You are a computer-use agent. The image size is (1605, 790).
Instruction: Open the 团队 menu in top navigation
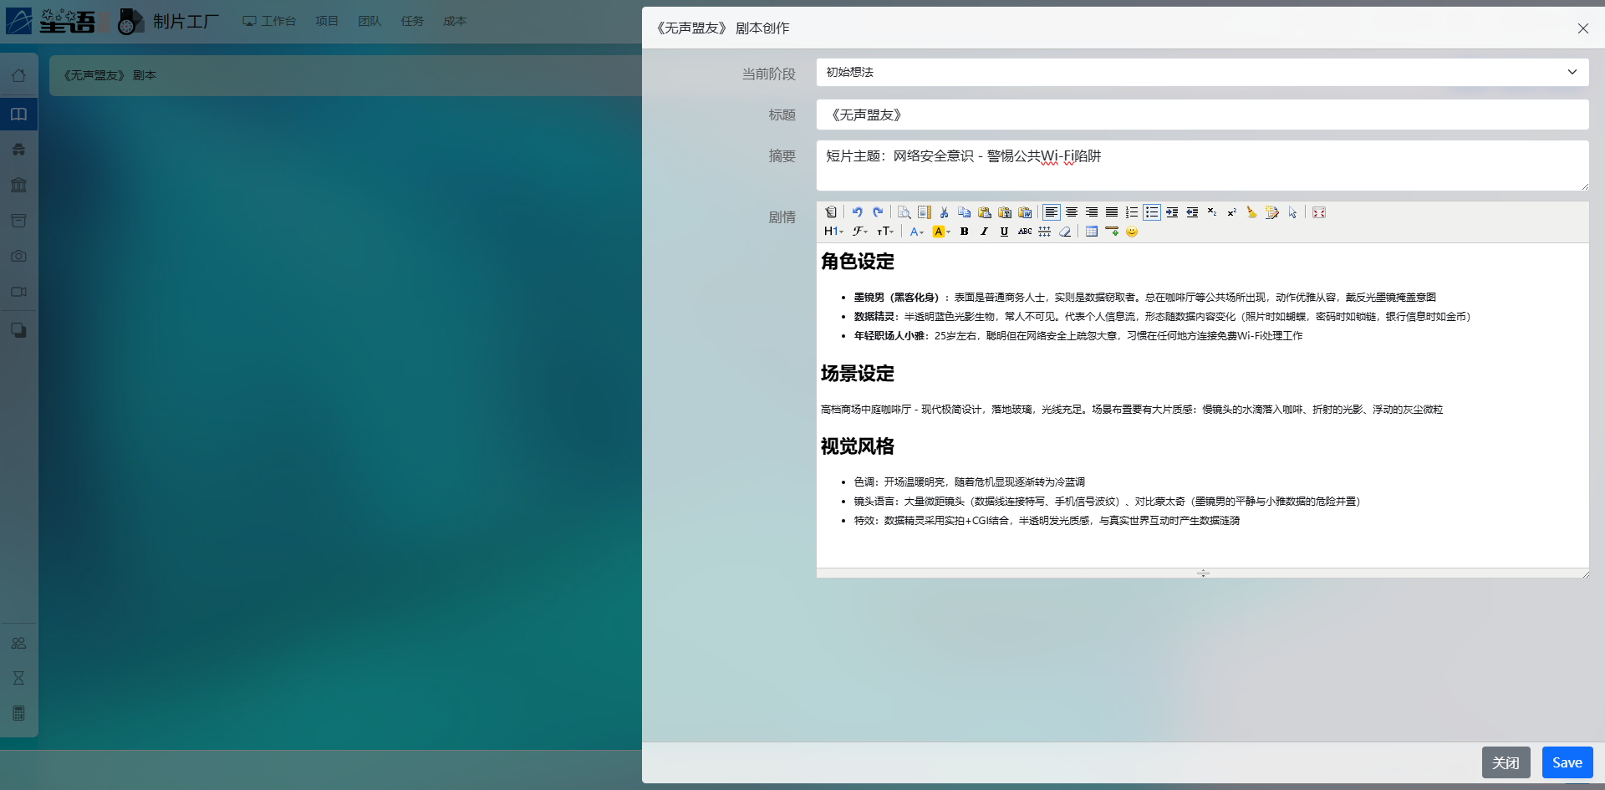[369, 21]
